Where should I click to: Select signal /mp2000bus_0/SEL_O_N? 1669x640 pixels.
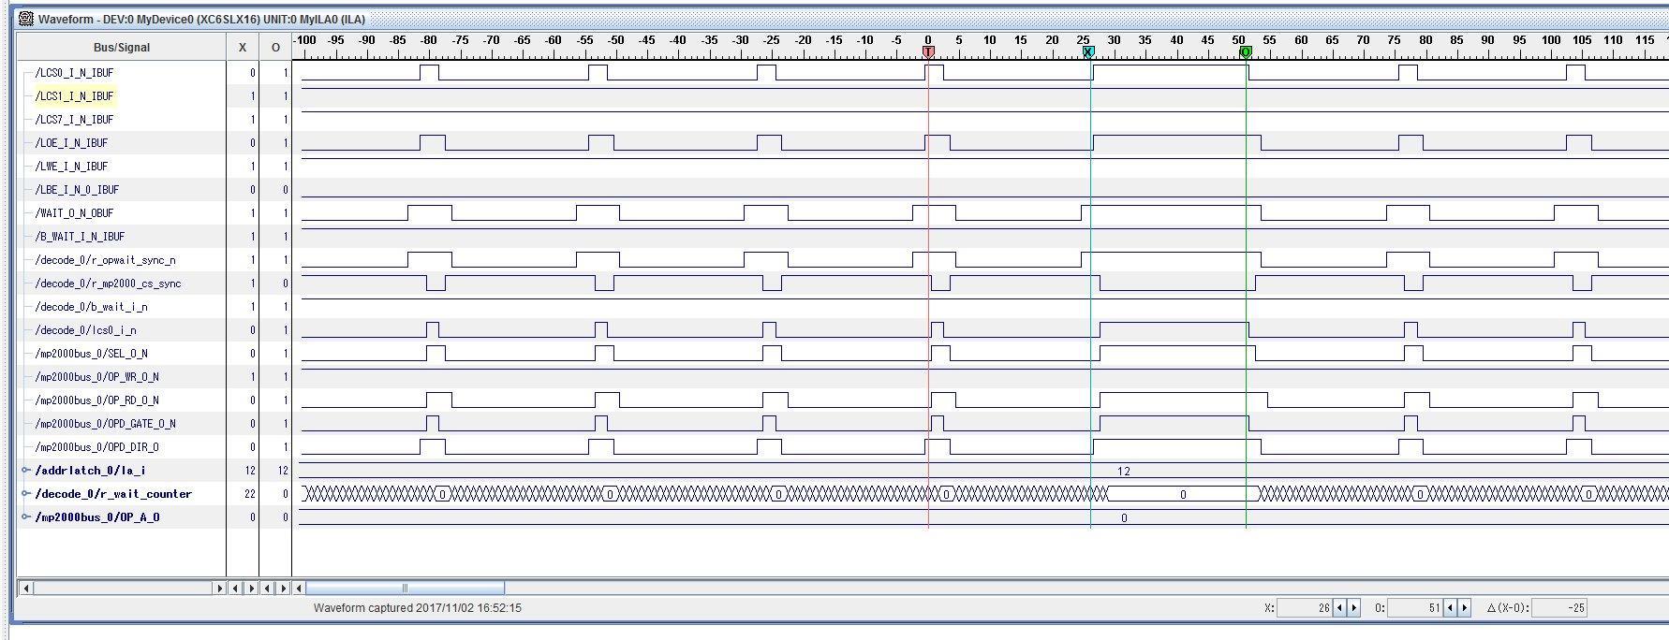[91, 353]
